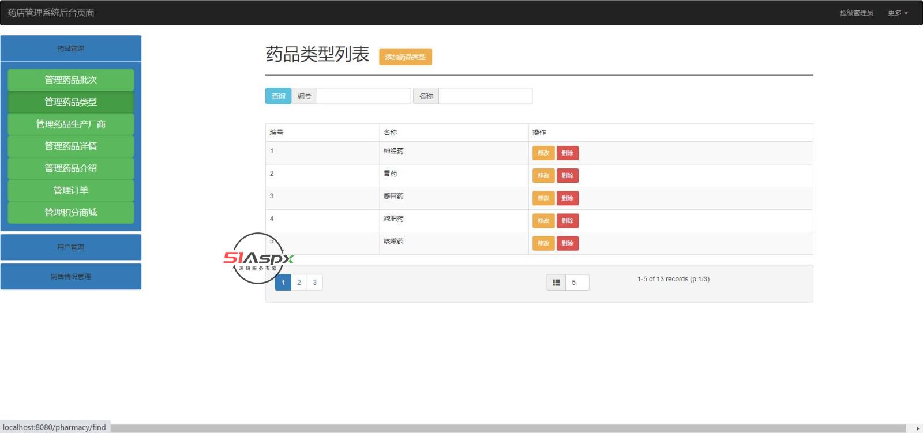Collapse the 药品管理 sidebar panel
This screenshot has height=433, width=923.
coord(71,48)
